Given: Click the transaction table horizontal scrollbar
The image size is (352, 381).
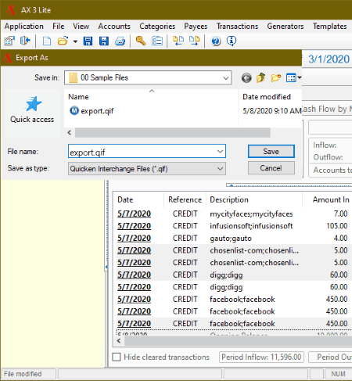Looking at the screenshot, I should [x=238, y=341].
